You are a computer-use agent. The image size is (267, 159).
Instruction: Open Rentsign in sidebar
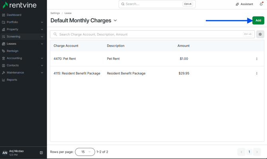click(12, 51)
